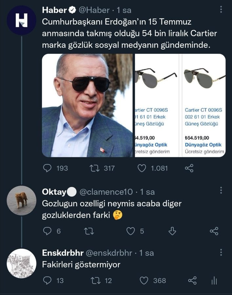The image size is (232, 295).
Task: Reply to the Haber tweet
Action: (x=48, y=168)
